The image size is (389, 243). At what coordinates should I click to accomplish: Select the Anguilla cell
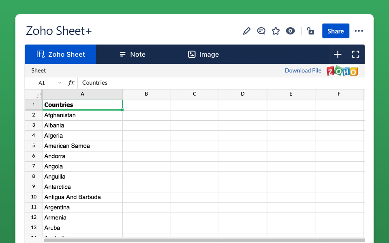coord(83,177)
